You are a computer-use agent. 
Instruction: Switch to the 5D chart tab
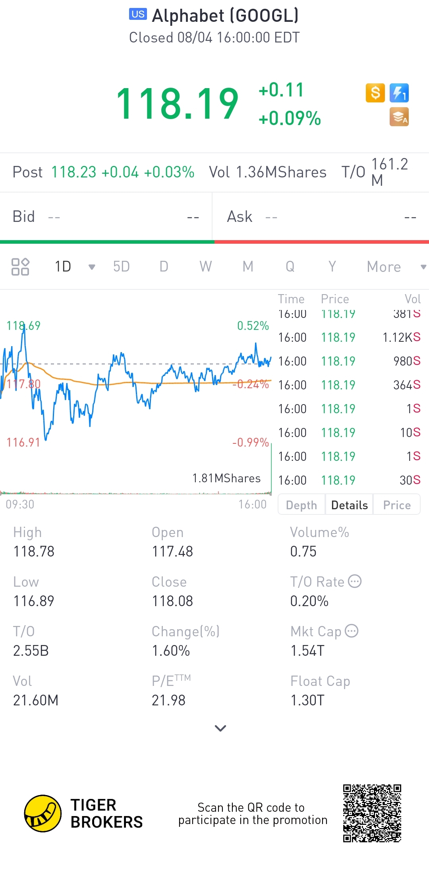tap(121, 267)
